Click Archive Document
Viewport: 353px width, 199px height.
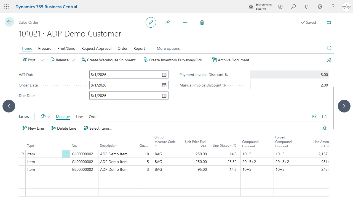pos(231,60)
